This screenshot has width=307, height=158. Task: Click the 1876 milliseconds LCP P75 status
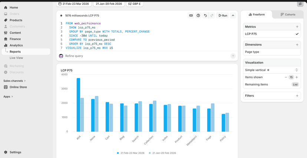[x=82, y=16]
